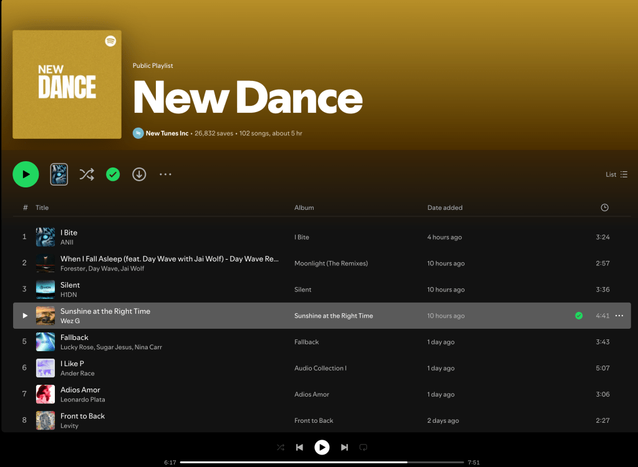Sort by the # column header
Image resolution: width=638 pixels, height=467 pixels.
(25, 207)
